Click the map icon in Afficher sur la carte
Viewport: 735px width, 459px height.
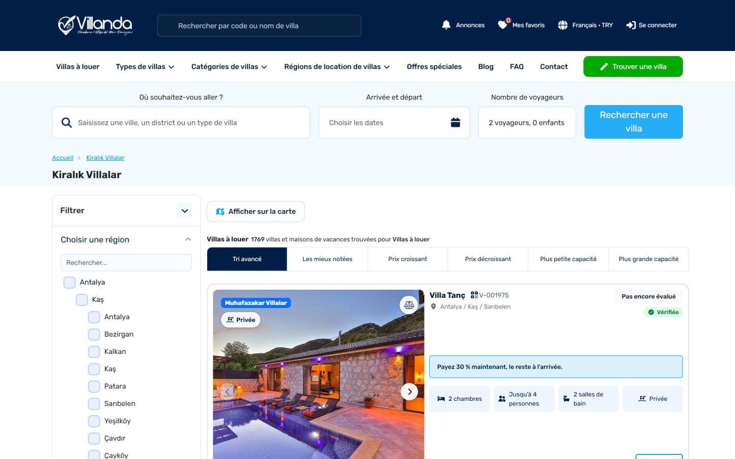tap(220, 212)
